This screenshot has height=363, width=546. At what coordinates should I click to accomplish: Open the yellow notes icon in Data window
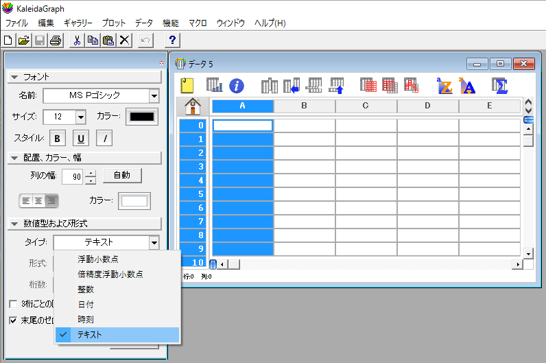[187, 86]
